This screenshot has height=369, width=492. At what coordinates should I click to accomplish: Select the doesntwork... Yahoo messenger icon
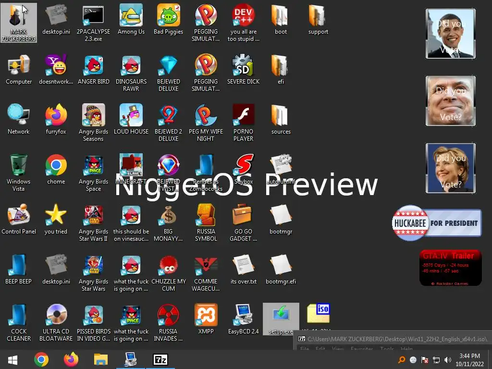point(56,69)
